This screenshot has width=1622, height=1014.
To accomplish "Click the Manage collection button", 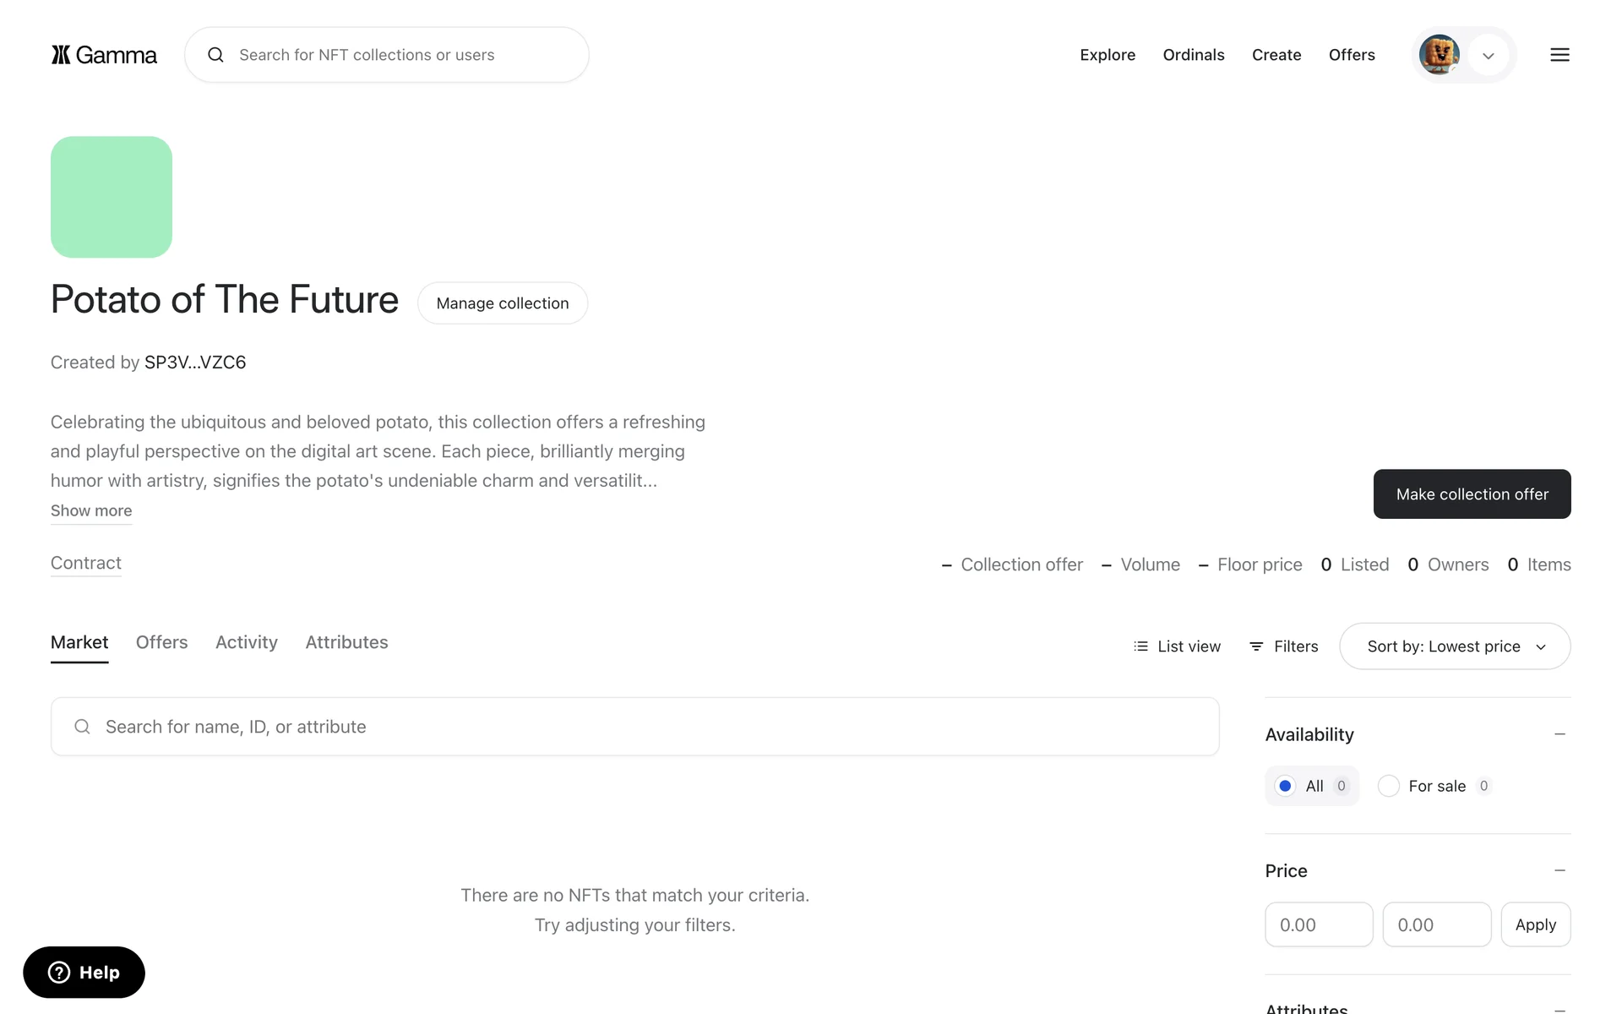I will pyautogui.click(x=503, y=303).
